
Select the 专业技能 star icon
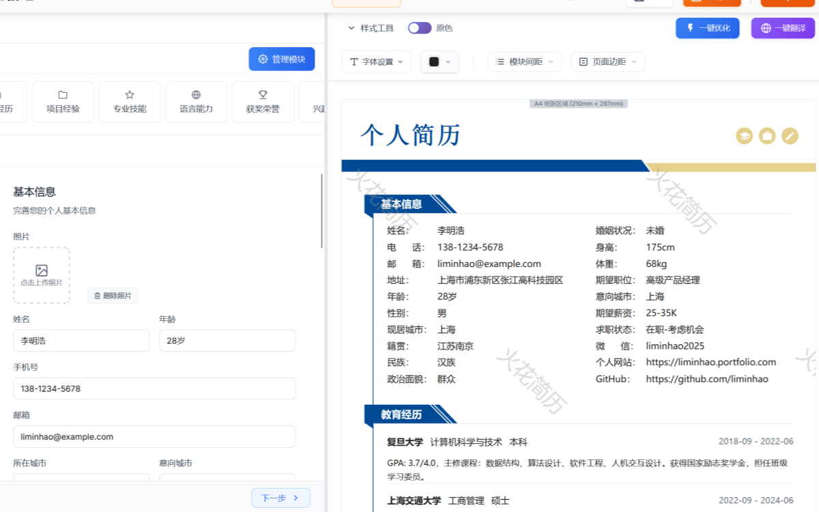click(129, 96)
